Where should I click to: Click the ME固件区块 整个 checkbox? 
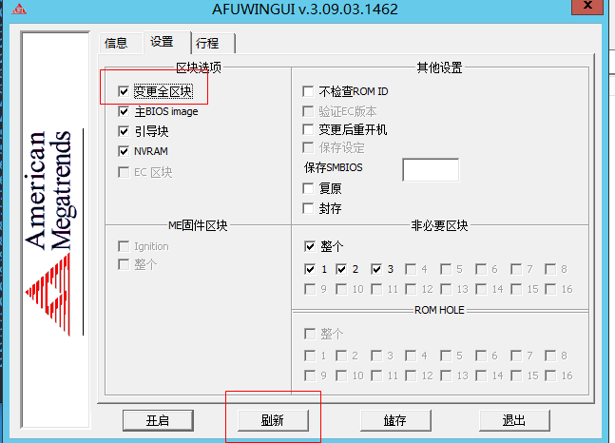124,264
